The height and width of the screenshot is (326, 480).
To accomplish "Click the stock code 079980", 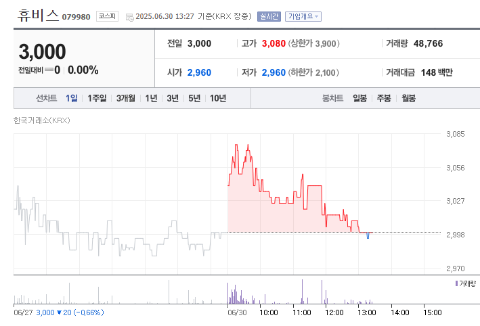I will click(77, 17).
